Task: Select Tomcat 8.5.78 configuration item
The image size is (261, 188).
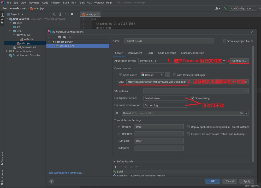Action: [x=78, y=46]
